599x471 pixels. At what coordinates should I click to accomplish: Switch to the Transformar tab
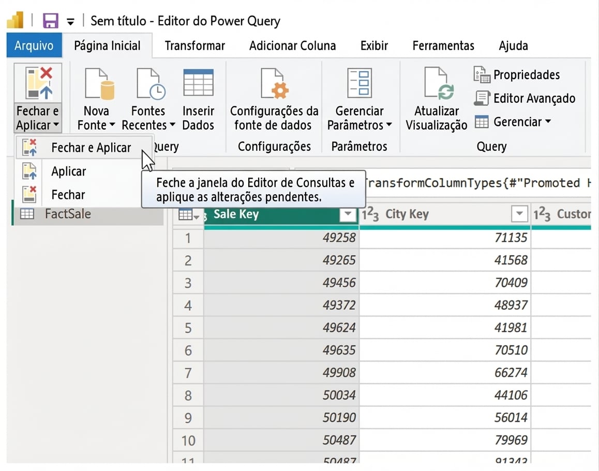click(x=194, y=45)
